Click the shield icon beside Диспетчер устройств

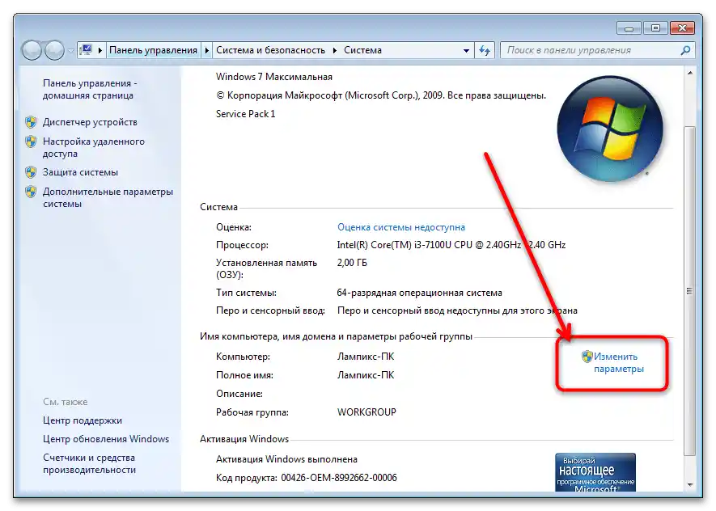(31, 122)
